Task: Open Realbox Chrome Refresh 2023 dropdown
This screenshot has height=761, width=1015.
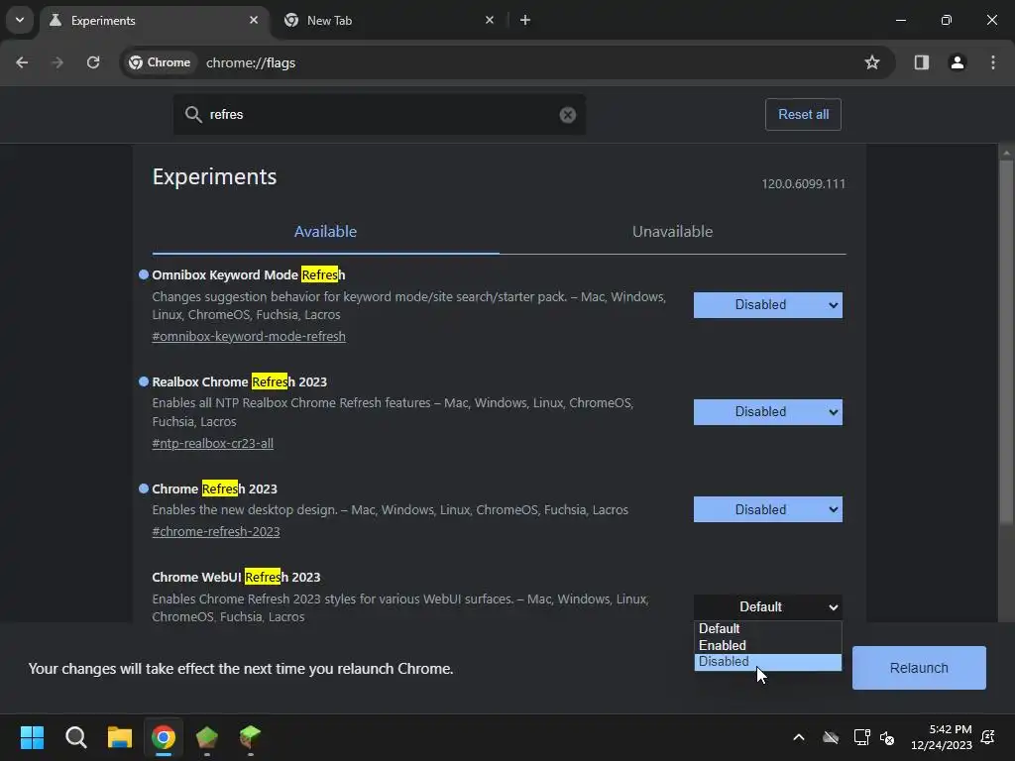Action: tap(768, 412)
